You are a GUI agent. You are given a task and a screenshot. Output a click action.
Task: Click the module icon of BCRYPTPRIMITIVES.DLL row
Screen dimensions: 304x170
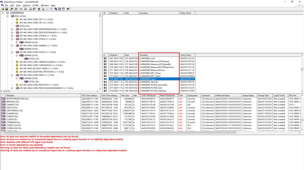(x=3, y=99)
